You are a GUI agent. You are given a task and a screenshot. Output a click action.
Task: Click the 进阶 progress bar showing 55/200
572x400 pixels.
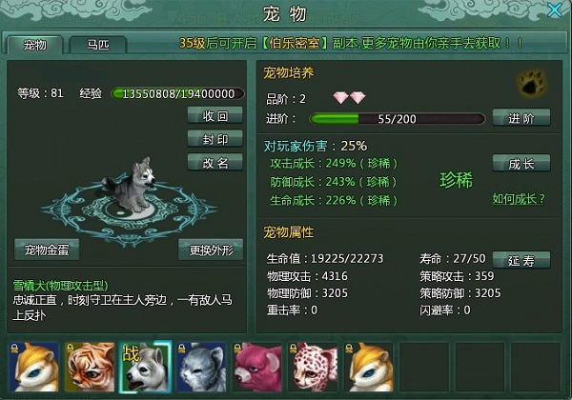[398, 119]
